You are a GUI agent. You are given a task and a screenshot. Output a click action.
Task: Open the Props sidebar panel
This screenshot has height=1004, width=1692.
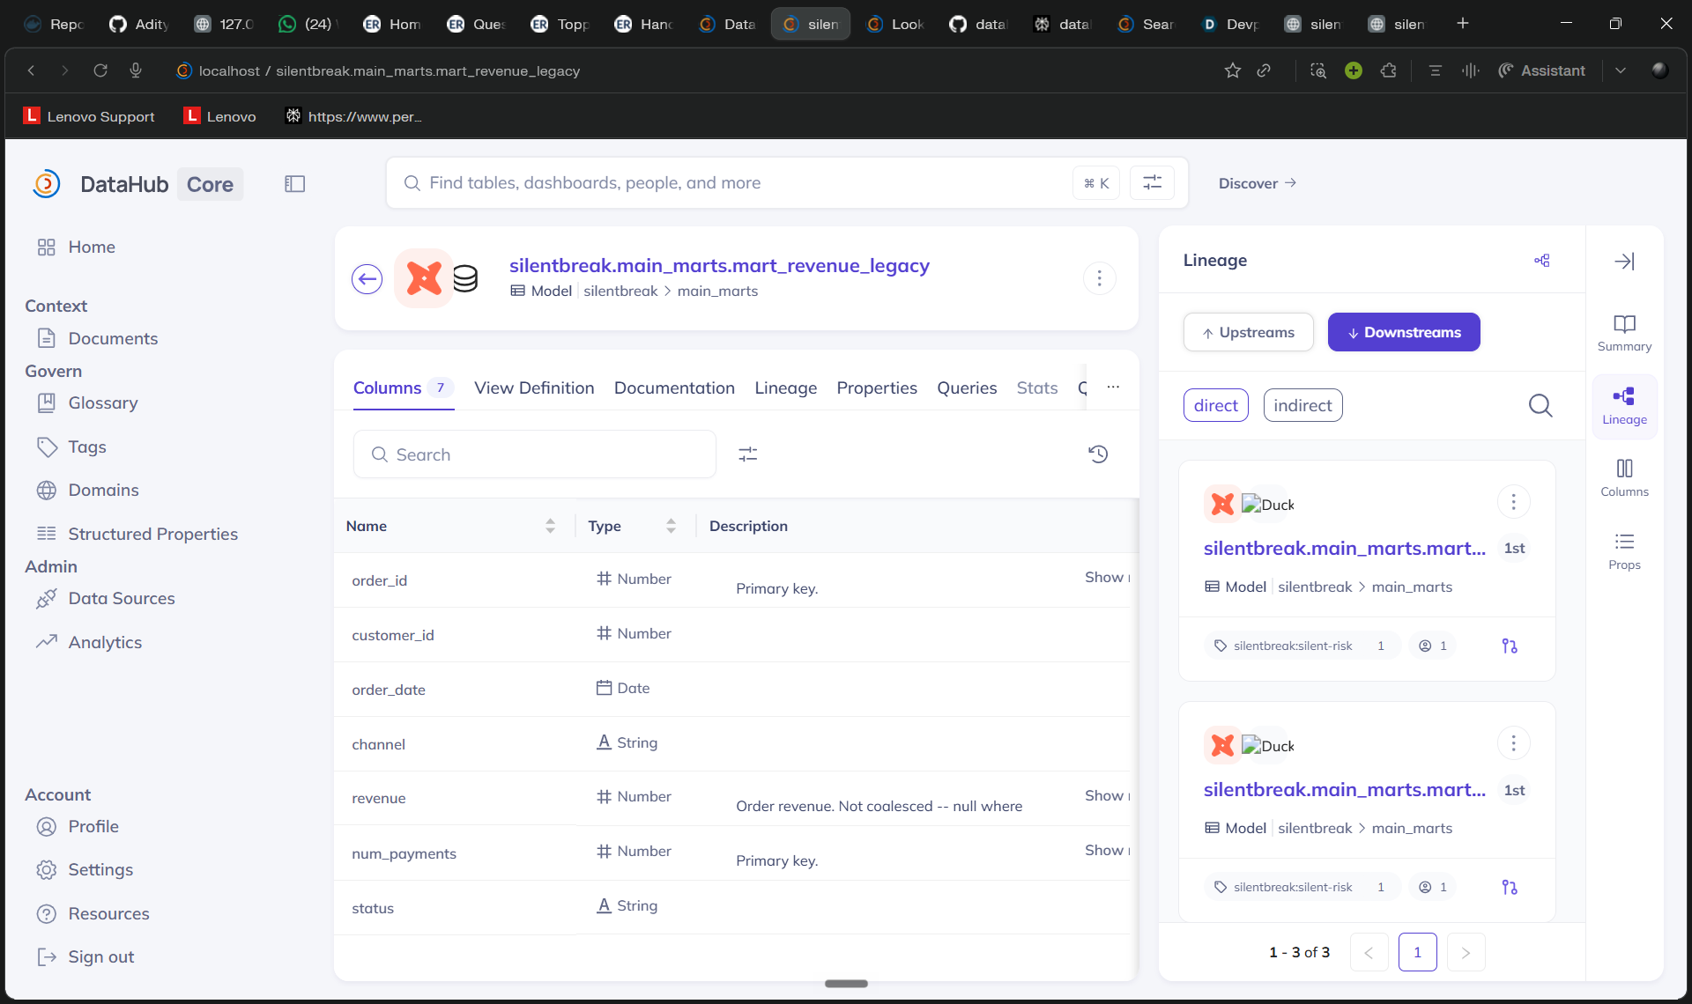pos(1624,551)
